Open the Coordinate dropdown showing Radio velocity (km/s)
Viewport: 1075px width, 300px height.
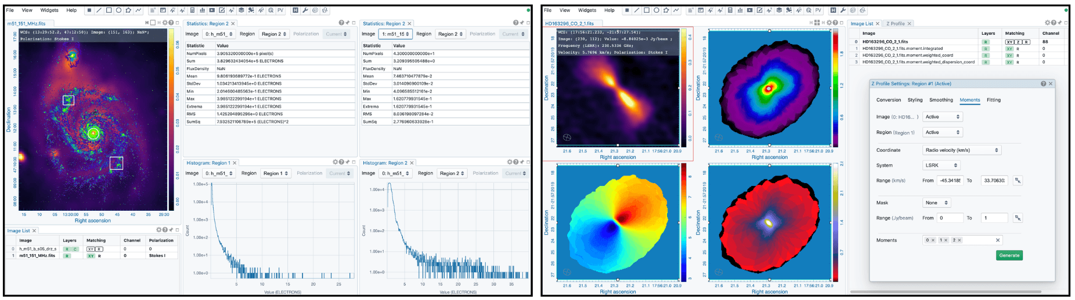coord(962,150)
